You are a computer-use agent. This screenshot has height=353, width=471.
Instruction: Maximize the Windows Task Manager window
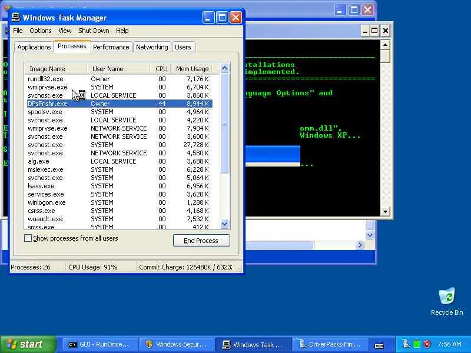coord(222,18)
